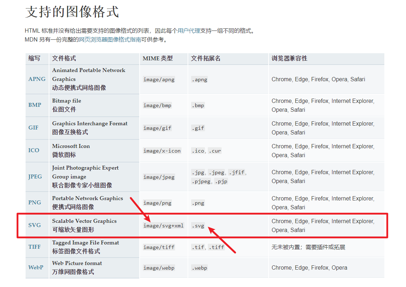The image size is (406, 287).
Task: Click the Graphics Interchange Format text
Action: point(90,123)
